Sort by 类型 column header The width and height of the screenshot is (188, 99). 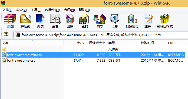[123, 43]
